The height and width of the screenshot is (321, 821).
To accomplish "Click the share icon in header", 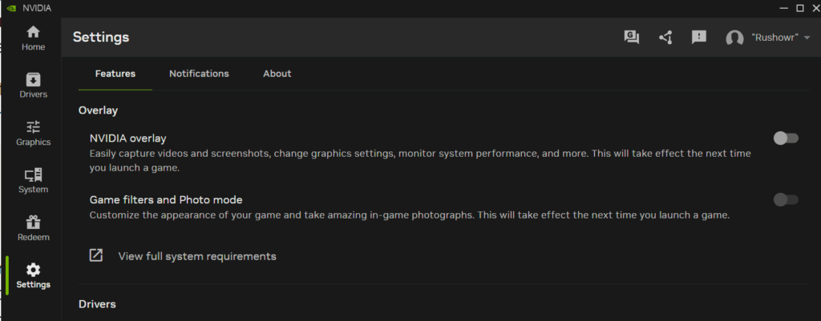I will point(665,37).
